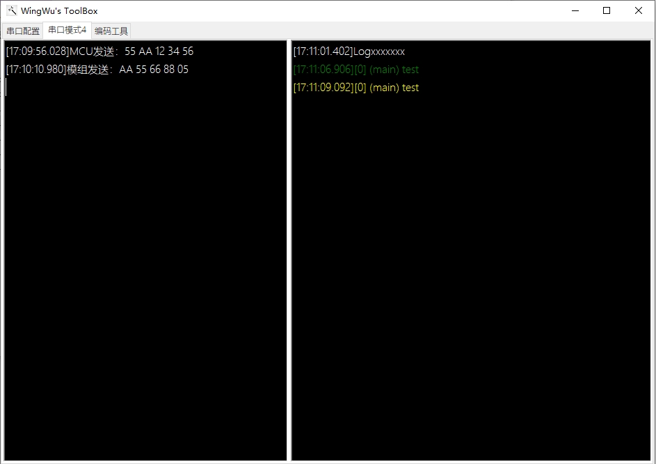This screenshot has width=656, height=464.
Task: Click the hex data 55 AA 12 34 56
Action: tap(159, 51)
